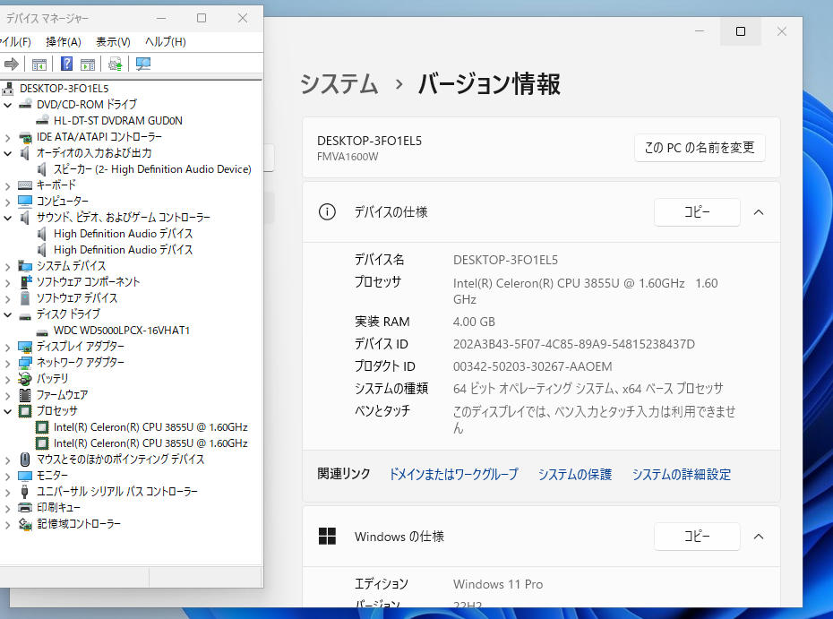Click コピー button for Windows の仕様

(697, 536)
